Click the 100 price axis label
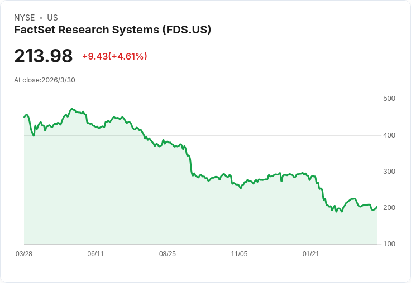Image resolution: width=411 pixels, height=283 pixels. (389, 244)
